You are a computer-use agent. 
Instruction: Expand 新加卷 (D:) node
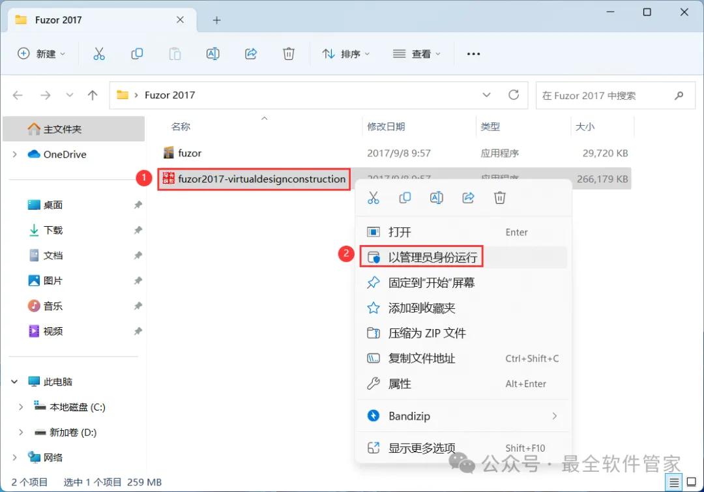coord(21,432)
